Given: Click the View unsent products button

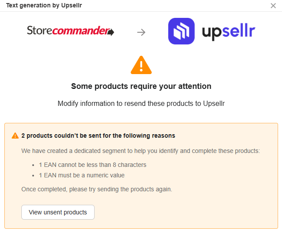Looking at the screenshot, I should point(58,212).
